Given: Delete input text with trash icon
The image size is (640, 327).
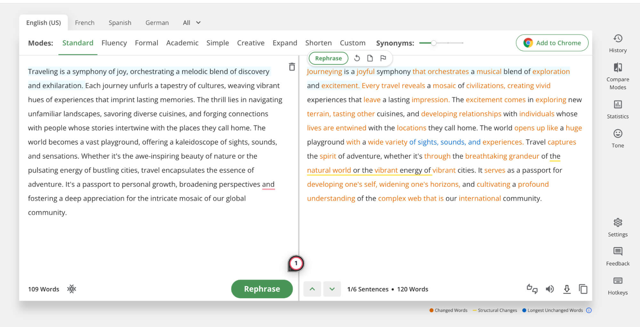Looking at the screenshot, I should pyautogui.click(x=292, y=67).
